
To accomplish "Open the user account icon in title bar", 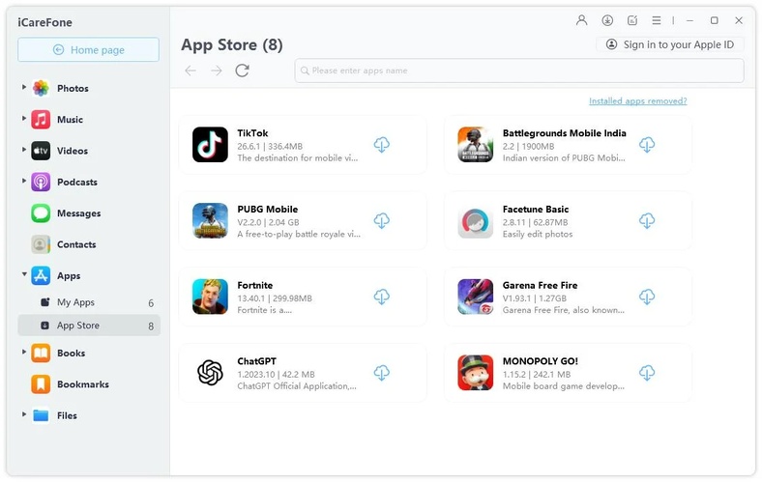I will coord(582,20).
